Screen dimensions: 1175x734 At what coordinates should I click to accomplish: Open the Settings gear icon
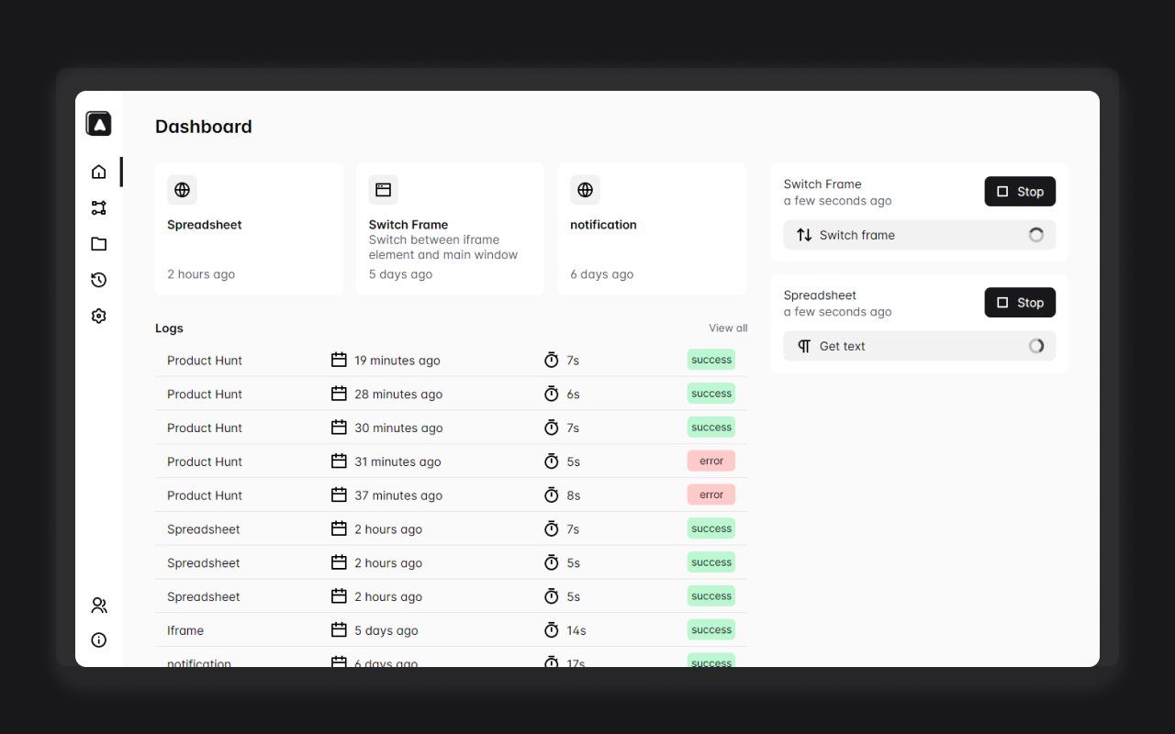pyautogui.click(x=99, y=316)
